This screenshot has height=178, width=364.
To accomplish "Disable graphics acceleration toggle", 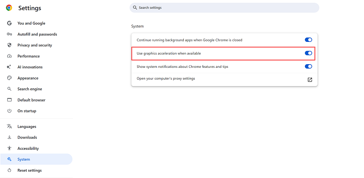I will pyautogui.click(x=308, y=53).
